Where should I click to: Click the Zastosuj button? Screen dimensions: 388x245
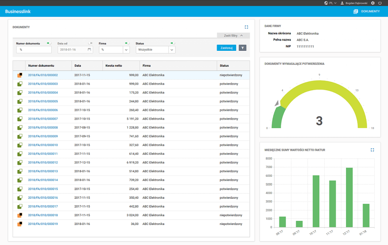tap(227, 48)
